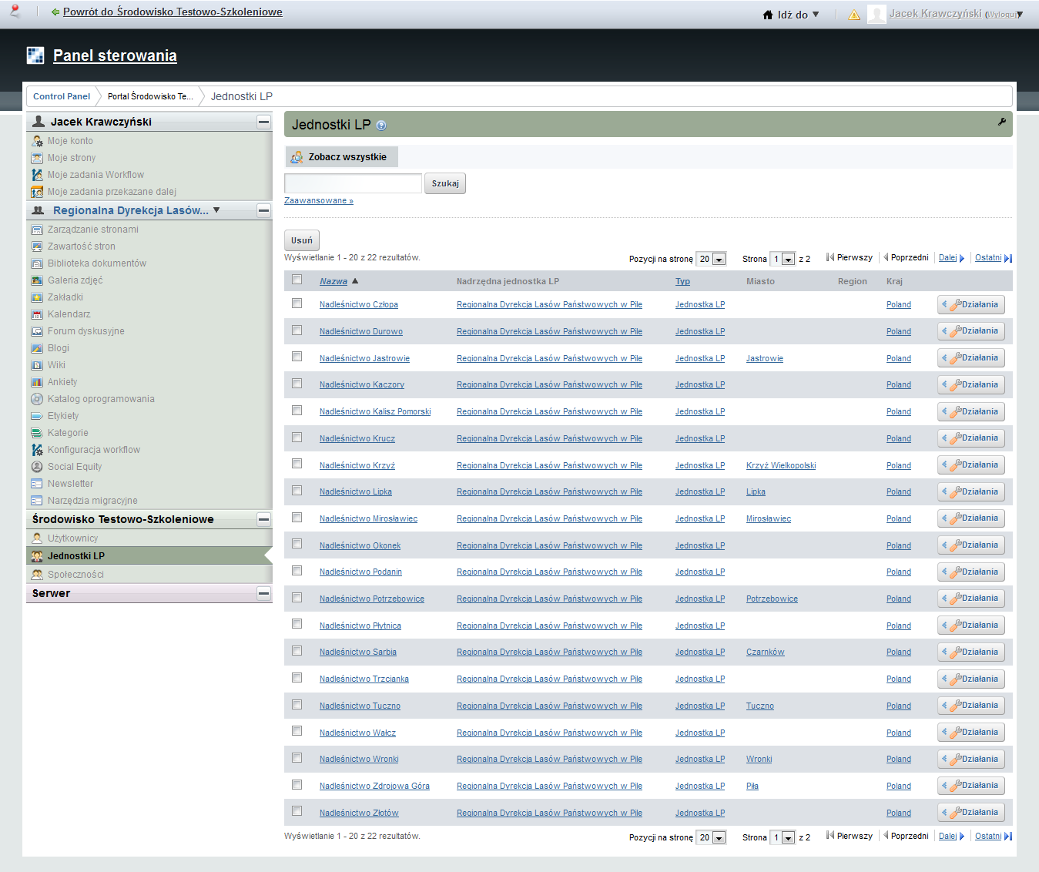Click the Moje konto icon in sidebar
This screenshot has height=872, width=1039.
pyautogui.click(x=37, y=141)
